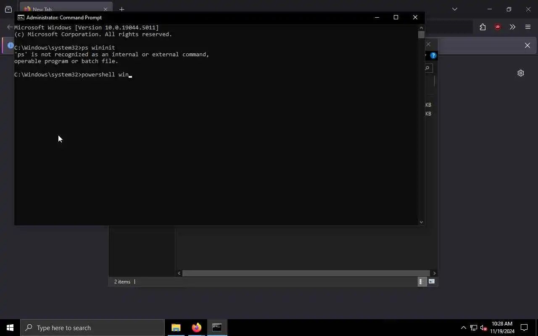
Task: Open the muted volume tray icon
Action: coord(484,328)
